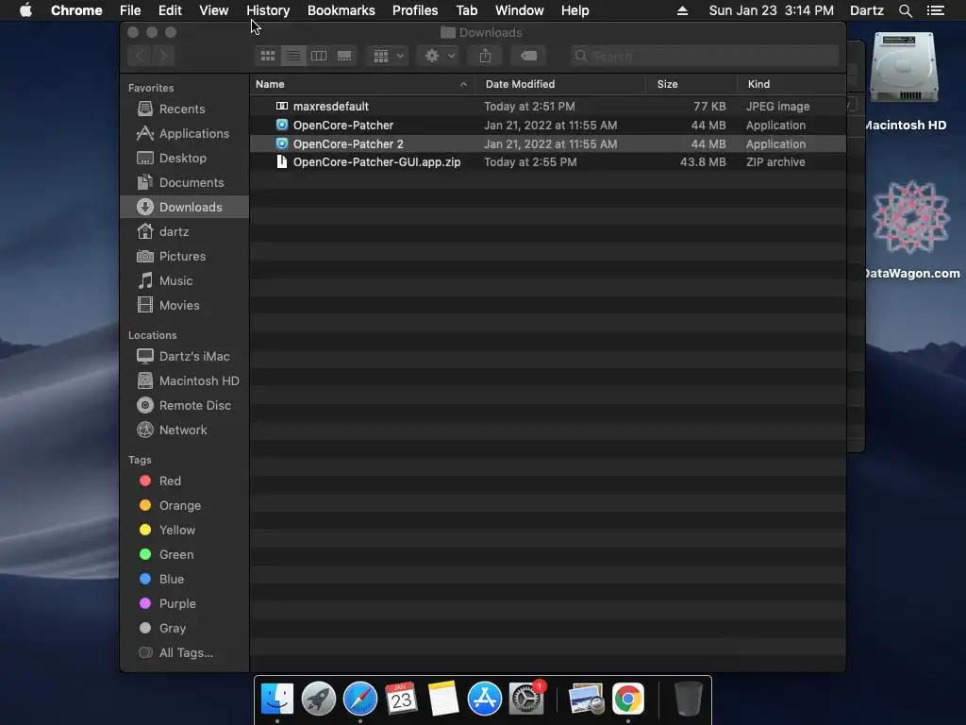Select the maxresdefault JPEG file

click(548, 107)
